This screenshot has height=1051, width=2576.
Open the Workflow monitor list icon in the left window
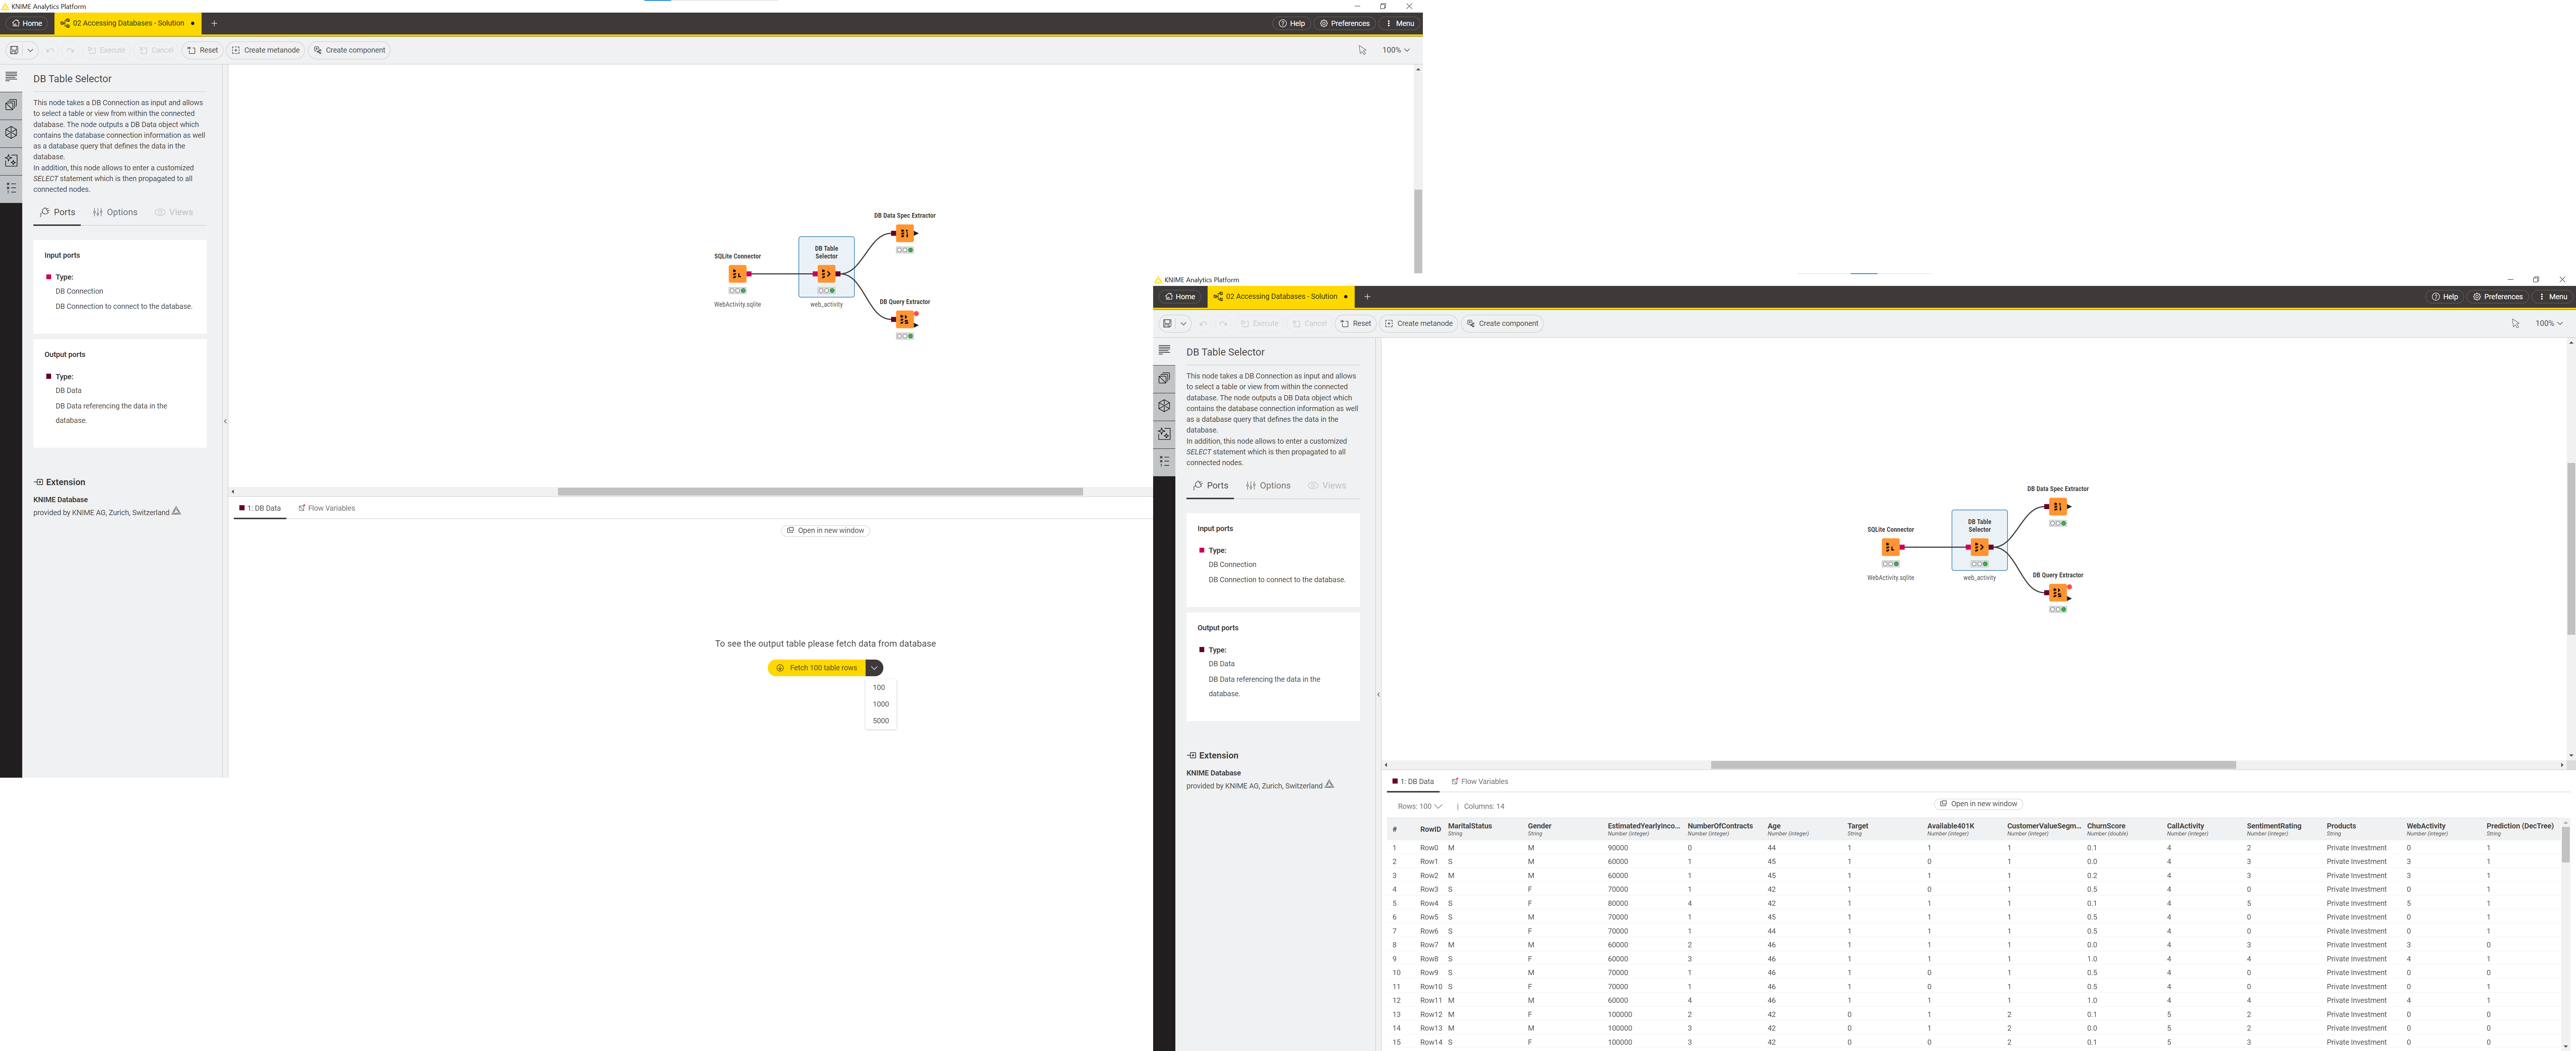(x=11, y=188)
